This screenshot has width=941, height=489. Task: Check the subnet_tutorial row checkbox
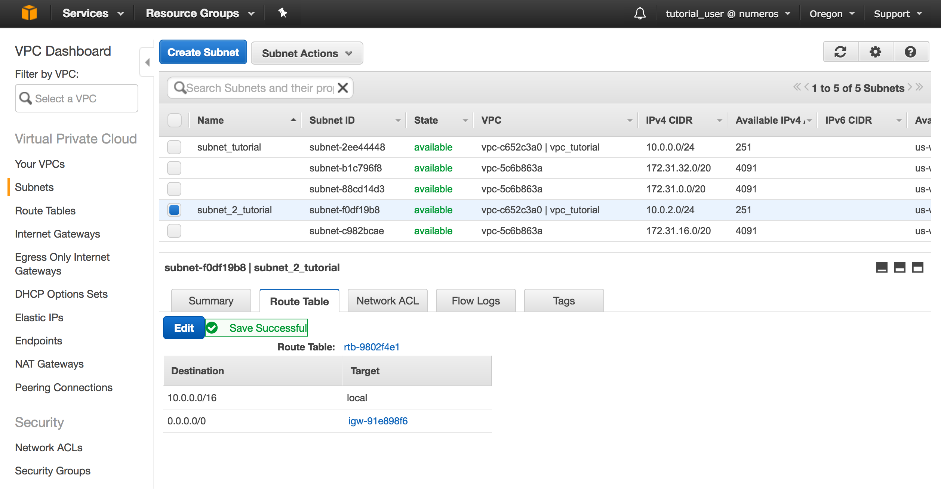pos(174,147)
